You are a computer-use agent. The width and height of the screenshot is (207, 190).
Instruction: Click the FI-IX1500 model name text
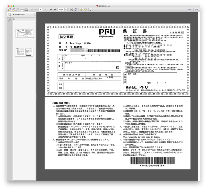(x=76, y=47)
